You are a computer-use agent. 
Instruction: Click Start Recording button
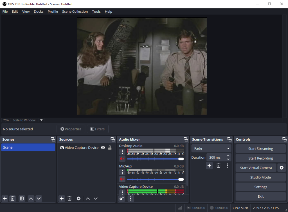(x=260, y=158)
